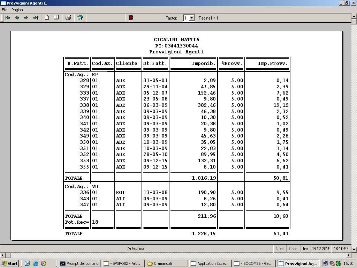Click the Anteprima label in the status bar
357x268 pixels.
[x=136, y=248]
